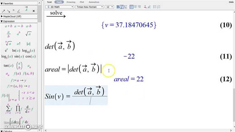Insert the sin(a) template
Viewport: 235px width, 132px height.
pos(19,56)
